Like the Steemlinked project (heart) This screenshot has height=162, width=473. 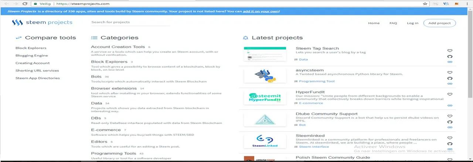(x=450, y=138)
